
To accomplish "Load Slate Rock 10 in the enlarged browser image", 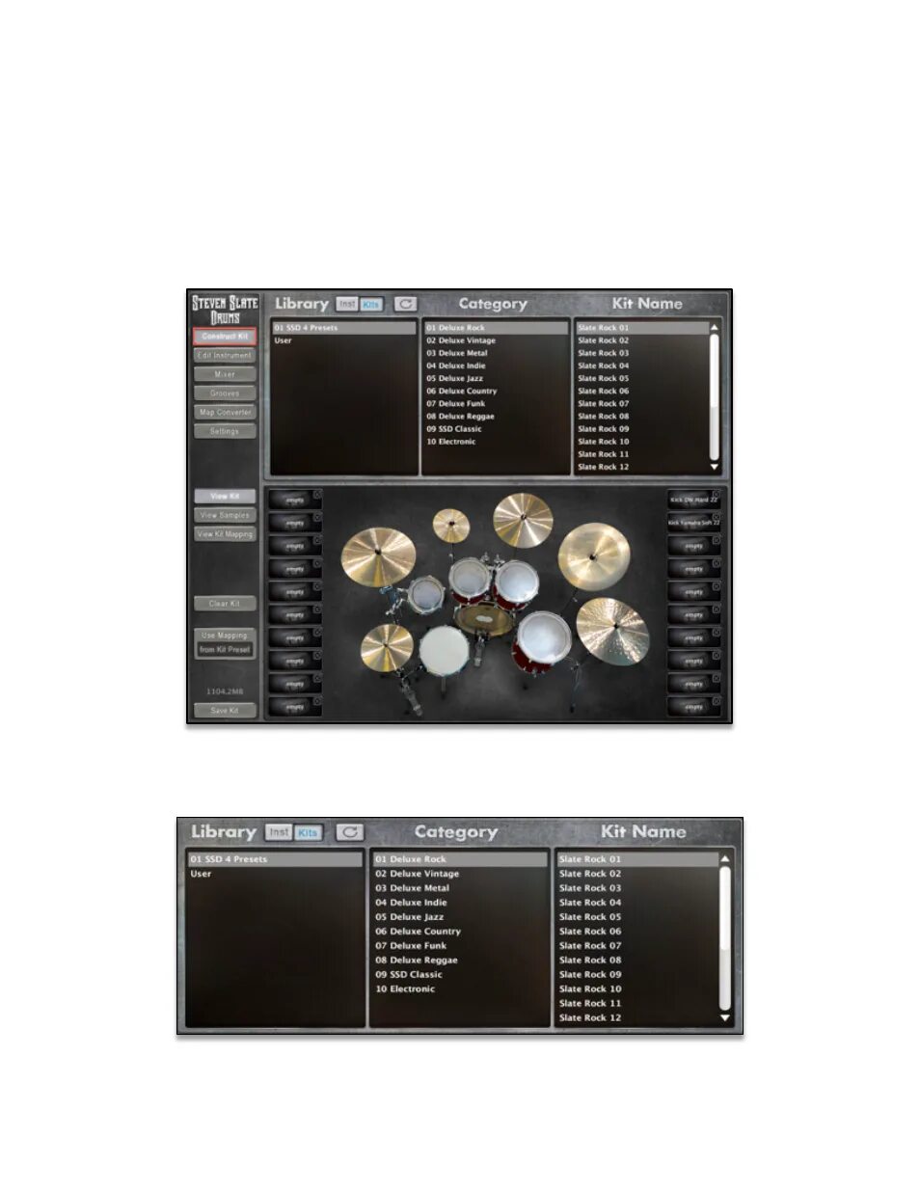I will point(637,989).
